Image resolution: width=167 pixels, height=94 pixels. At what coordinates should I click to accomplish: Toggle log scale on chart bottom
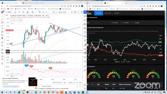[77, 83]
